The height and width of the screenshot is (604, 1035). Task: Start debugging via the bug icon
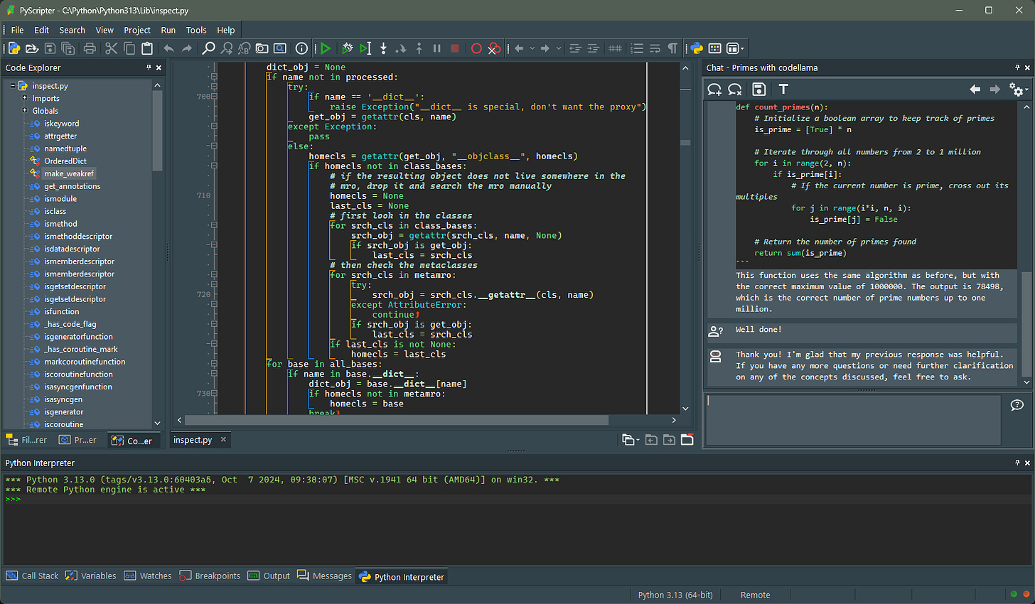(x=348, y=48)
